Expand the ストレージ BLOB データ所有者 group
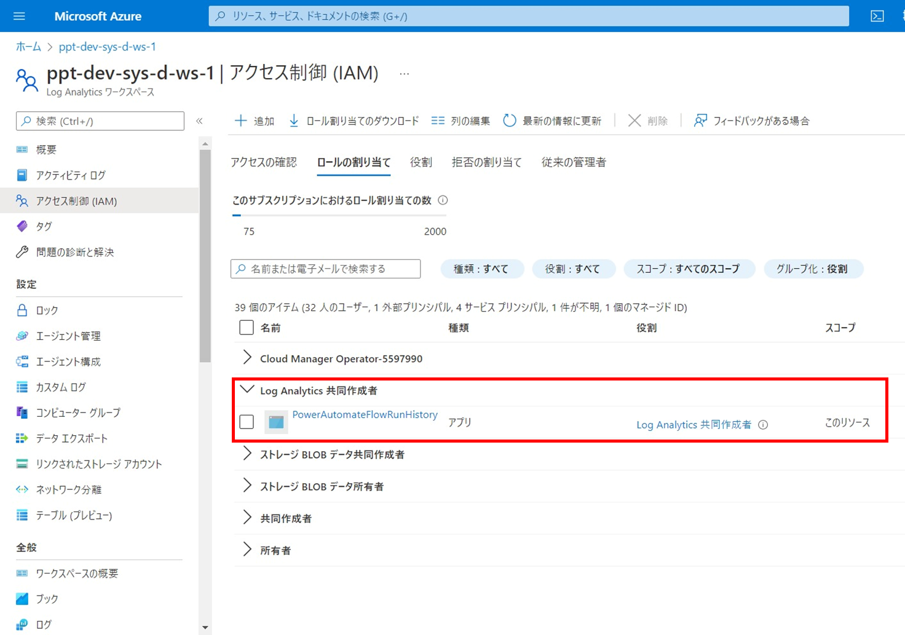The width and height of the screenshot is (905, 635). click(x=247, y=486)
